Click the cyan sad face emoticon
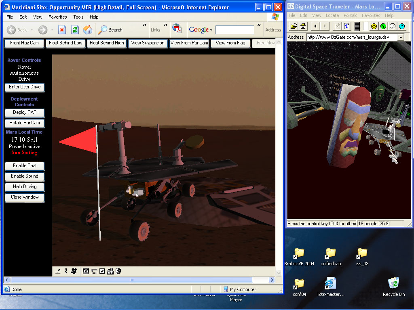The width and height of the screenshot is (414, 310). (402, 26)
